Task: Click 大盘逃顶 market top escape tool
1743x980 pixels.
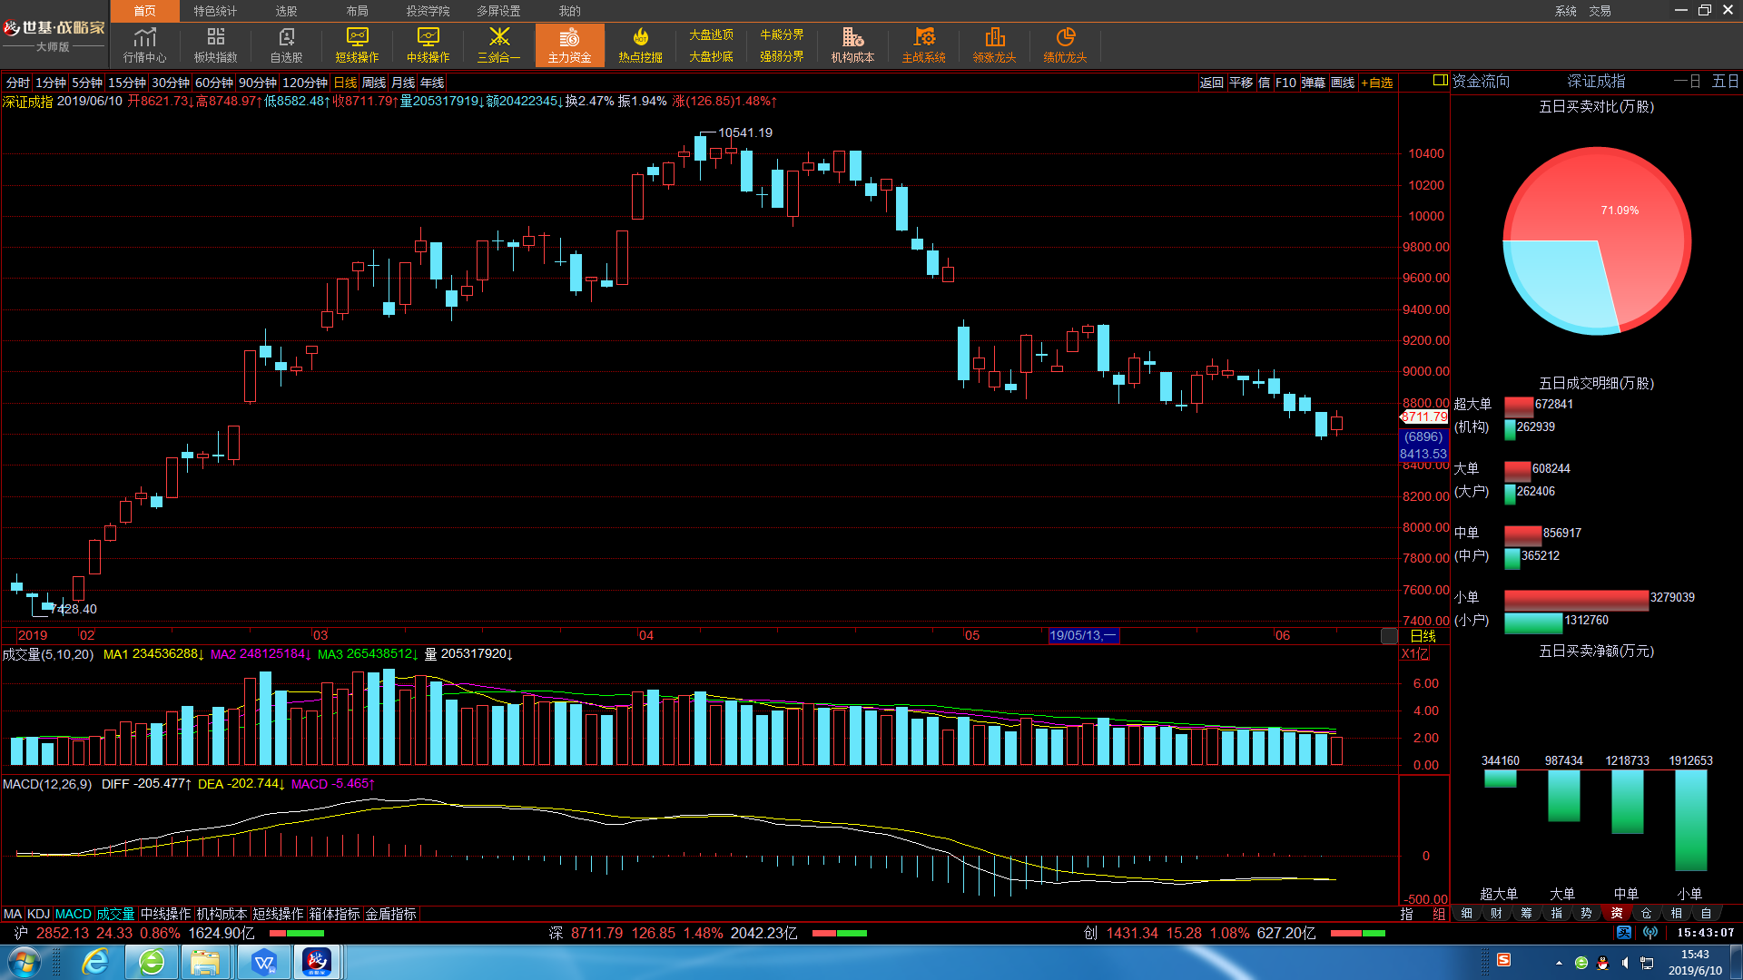Action: point(711,34)
